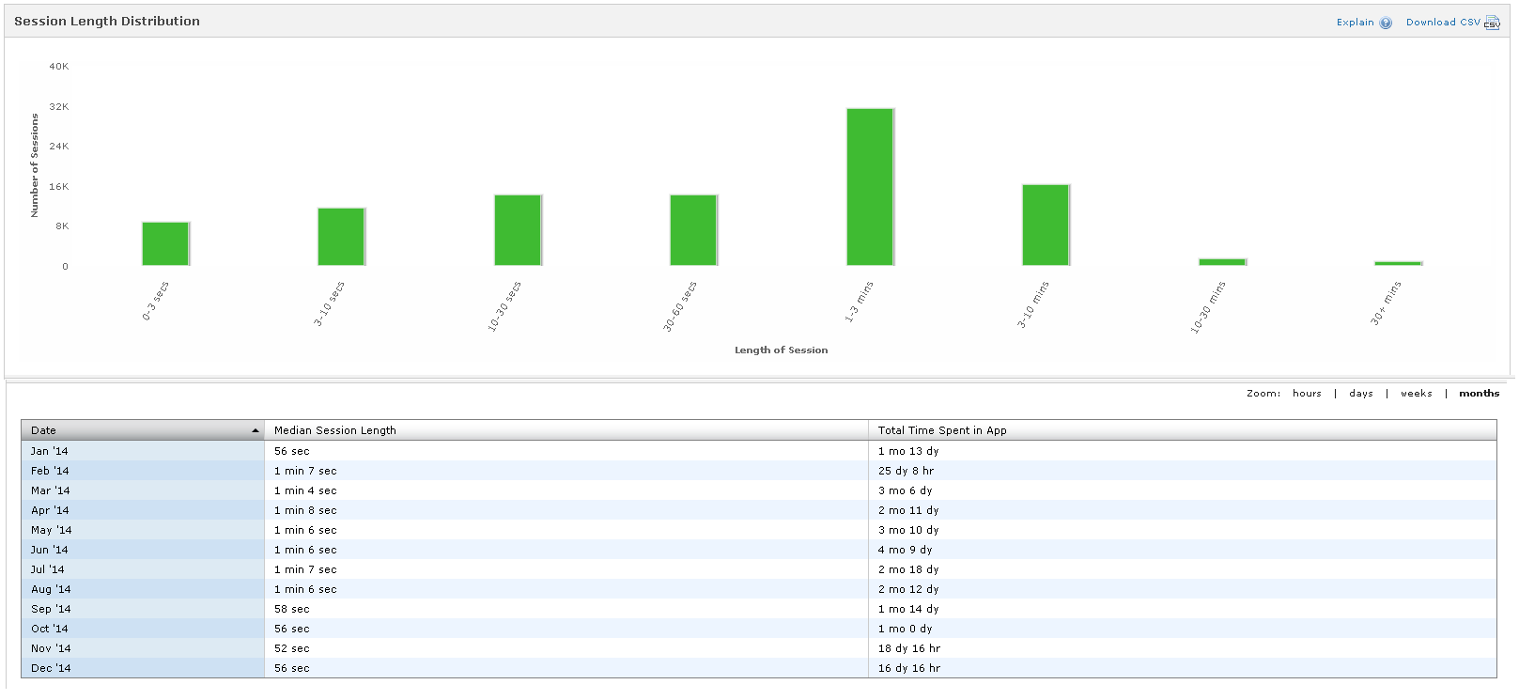Select the Aug '14 date cell
Screen dimensions: 1519x700
click(143, 589)
